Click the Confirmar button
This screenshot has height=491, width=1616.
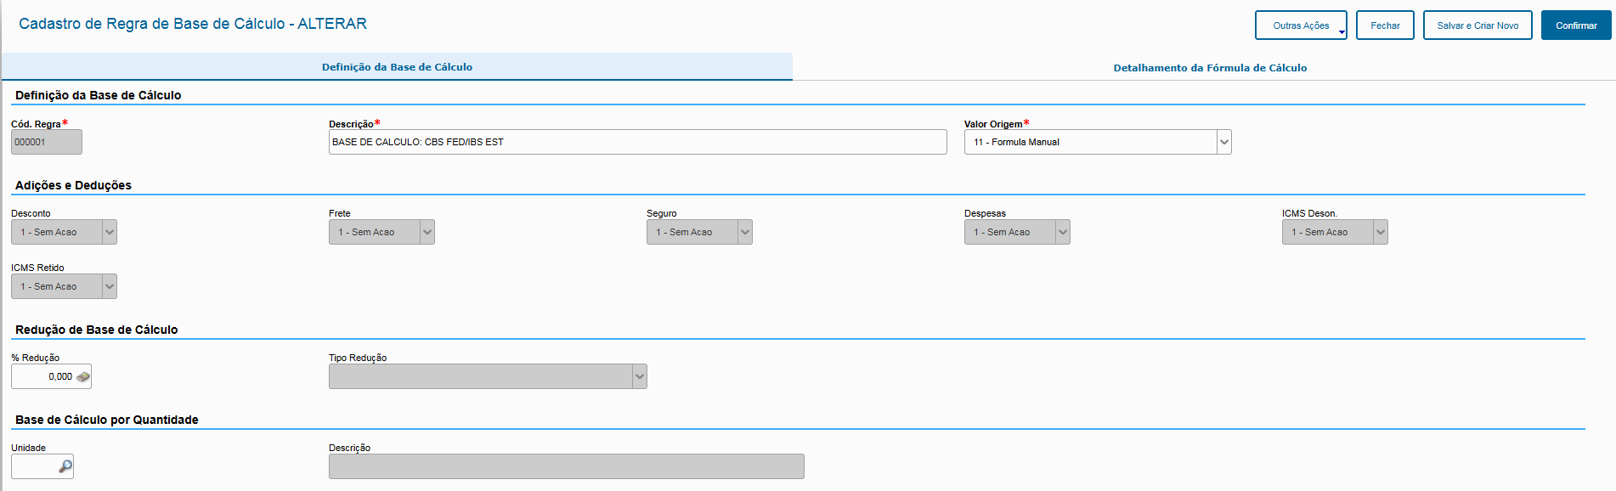click(x=1575, y=25)
